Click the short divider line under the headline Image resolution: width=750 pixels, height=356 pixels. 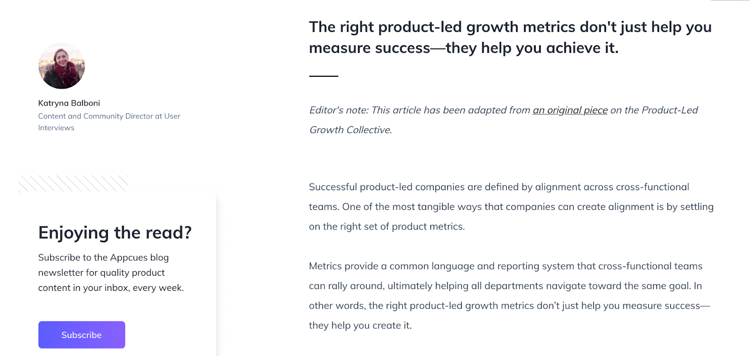coord(323,76)
